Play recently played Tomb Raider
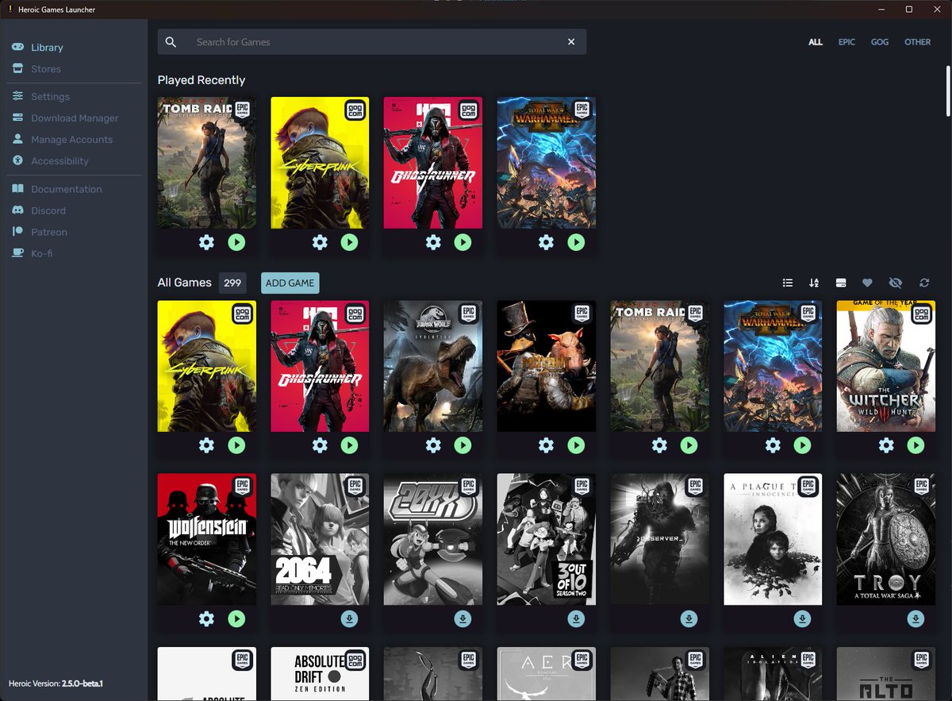This screenshot has width=952, height=701. tap(236, 242)
